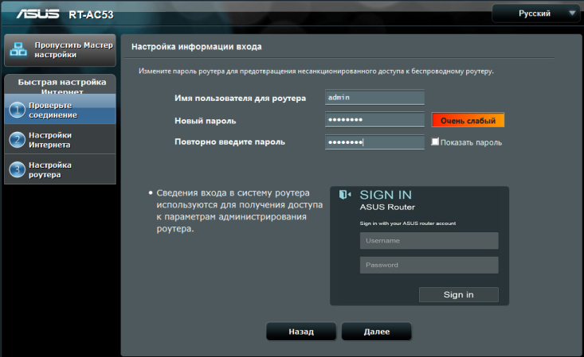Select step 2 circle icon Настройки Интернета
The width and height of the screenshot is (584, 357).
pyautogui.click(x=18, y=140)
